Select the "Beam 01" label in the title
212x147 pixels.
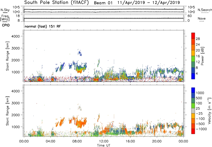(x=103, y=3)
